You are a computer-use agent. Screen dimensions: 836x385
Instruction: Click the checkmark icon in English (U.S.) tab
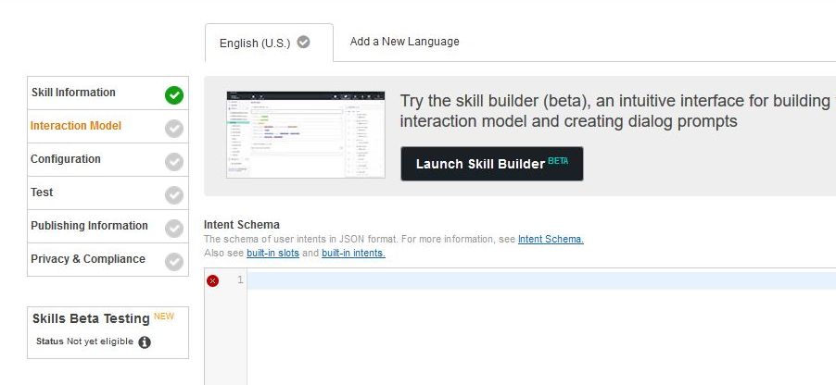click(303, 43)
